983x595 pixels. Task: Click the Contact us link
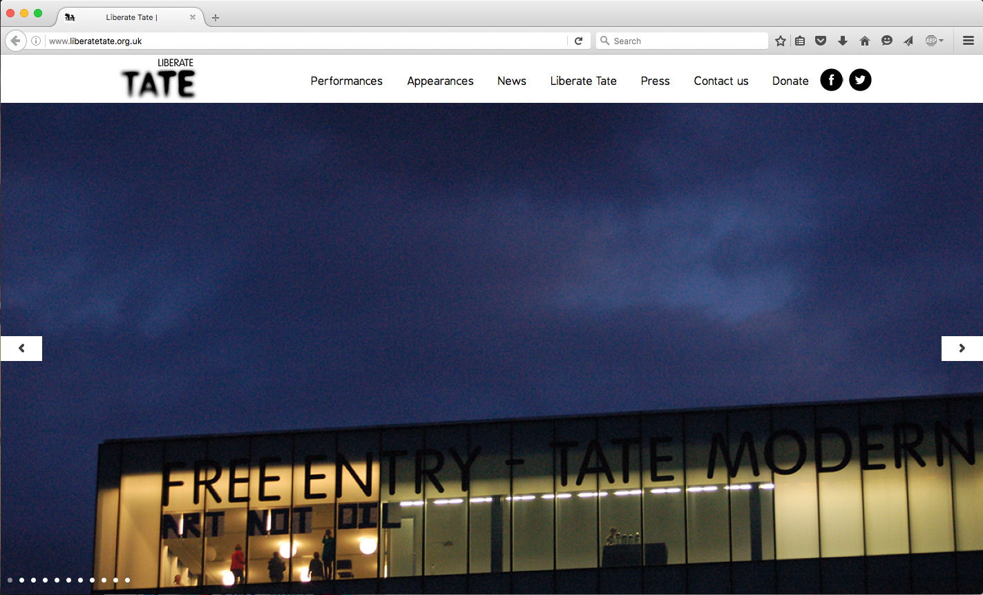point(720,81)
